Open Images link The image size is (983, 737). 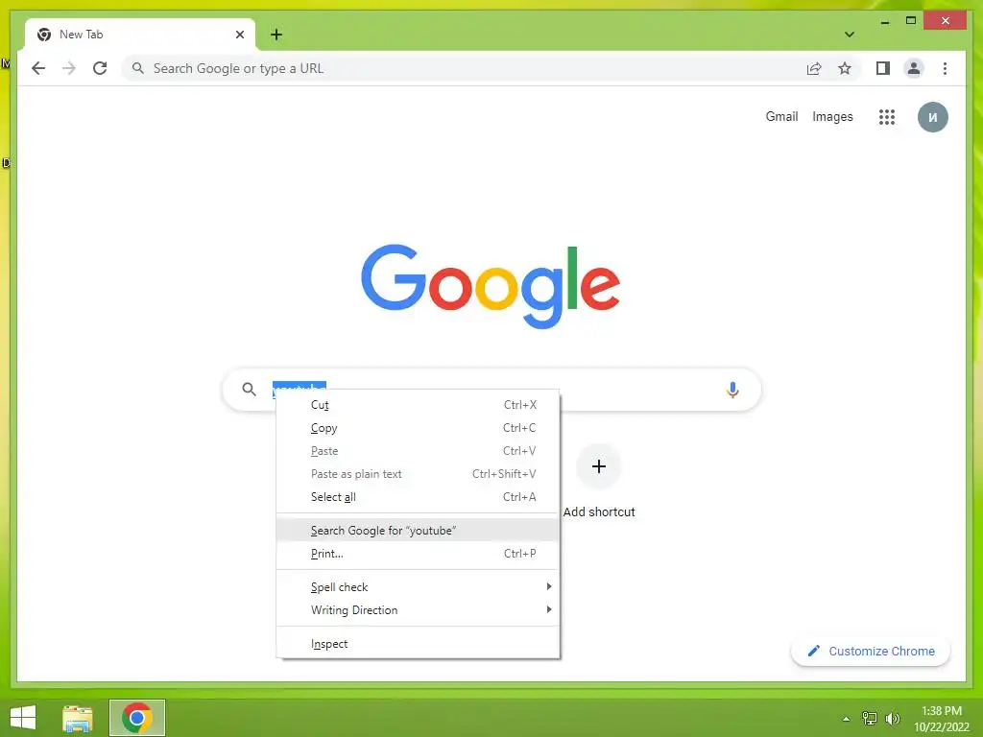[x=832, y=116]
